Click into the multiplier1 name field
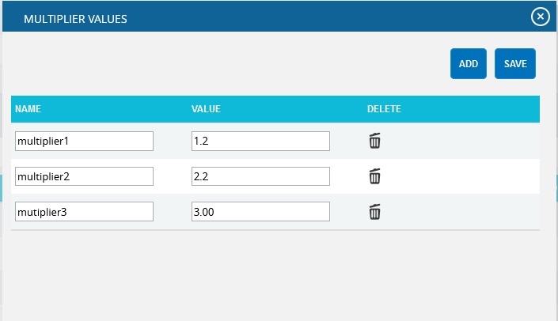Image resolution: width=558 pixels, height=321 pixels. coord(84,141)
